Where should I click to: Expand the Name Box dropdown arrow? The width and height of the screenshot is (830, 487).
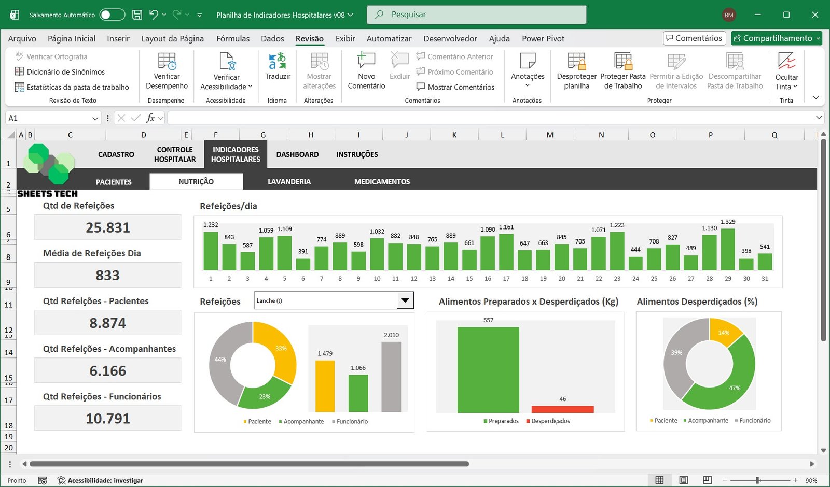[x=95, y=118]
